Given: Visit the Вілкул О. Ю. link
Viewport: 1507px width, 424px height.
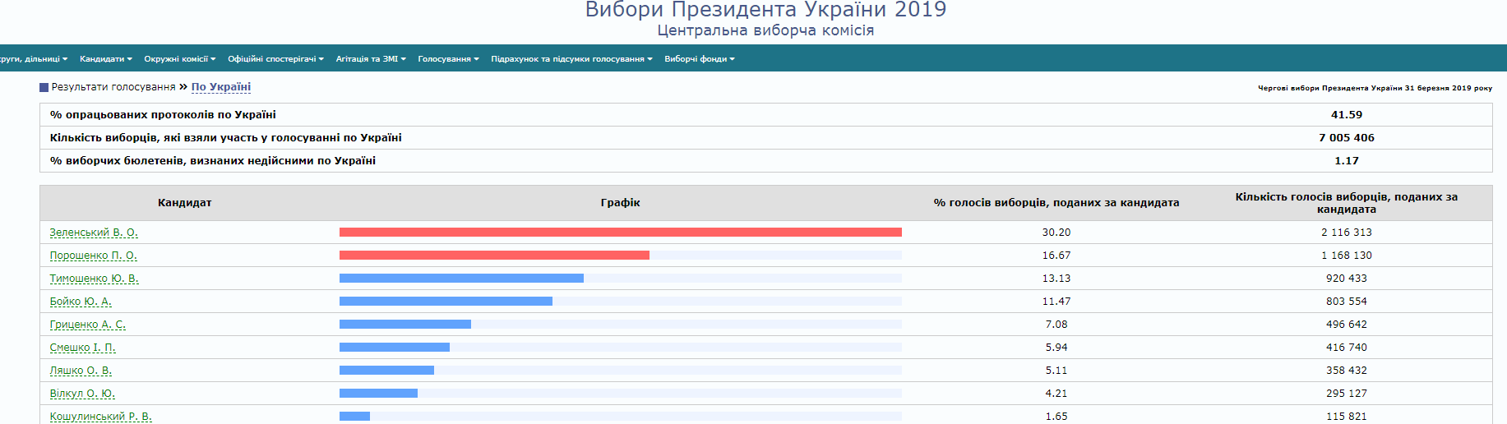Looking at the screenshot, I should [82, 394].
